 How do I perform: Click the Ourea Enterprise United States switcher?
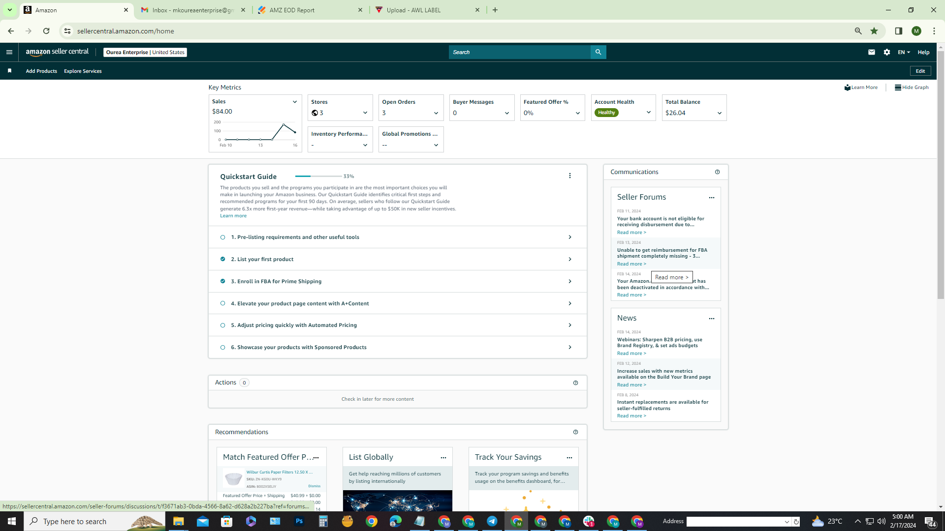pyautogui.click(x=145, y=52)
